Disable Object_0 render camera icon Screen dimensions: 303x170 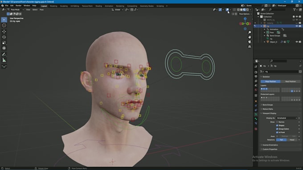pyautogui.click(x=300, y=42)
